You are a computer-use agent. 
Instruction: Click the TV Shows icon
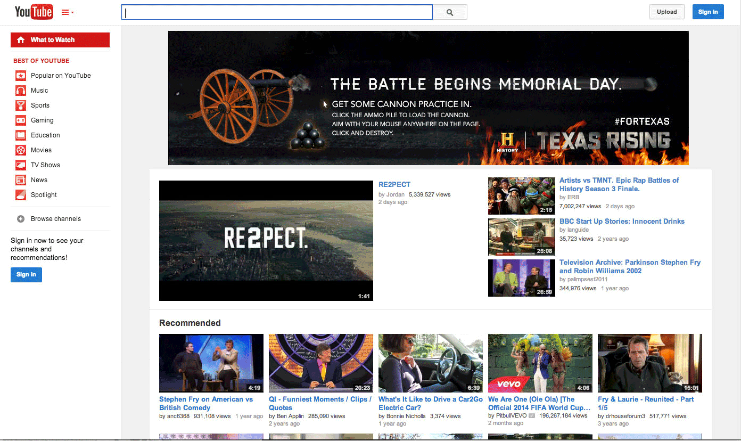21,165
